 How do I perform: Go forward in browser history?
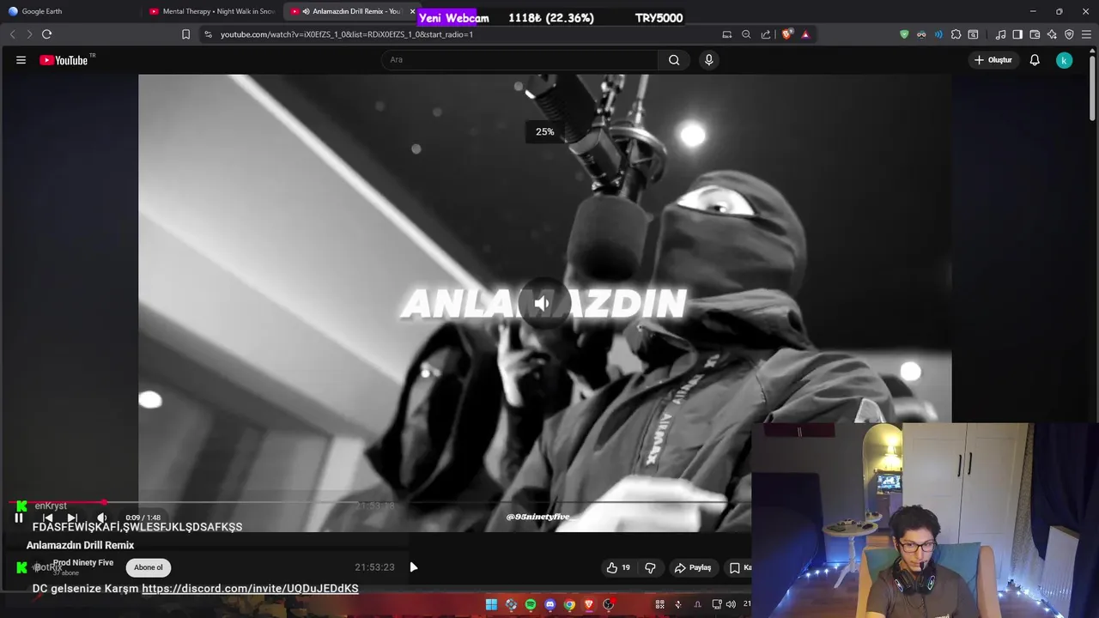pos(28,34)
